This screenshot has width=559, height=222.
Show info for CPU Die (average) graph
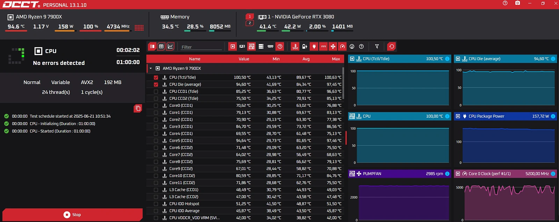553,59
